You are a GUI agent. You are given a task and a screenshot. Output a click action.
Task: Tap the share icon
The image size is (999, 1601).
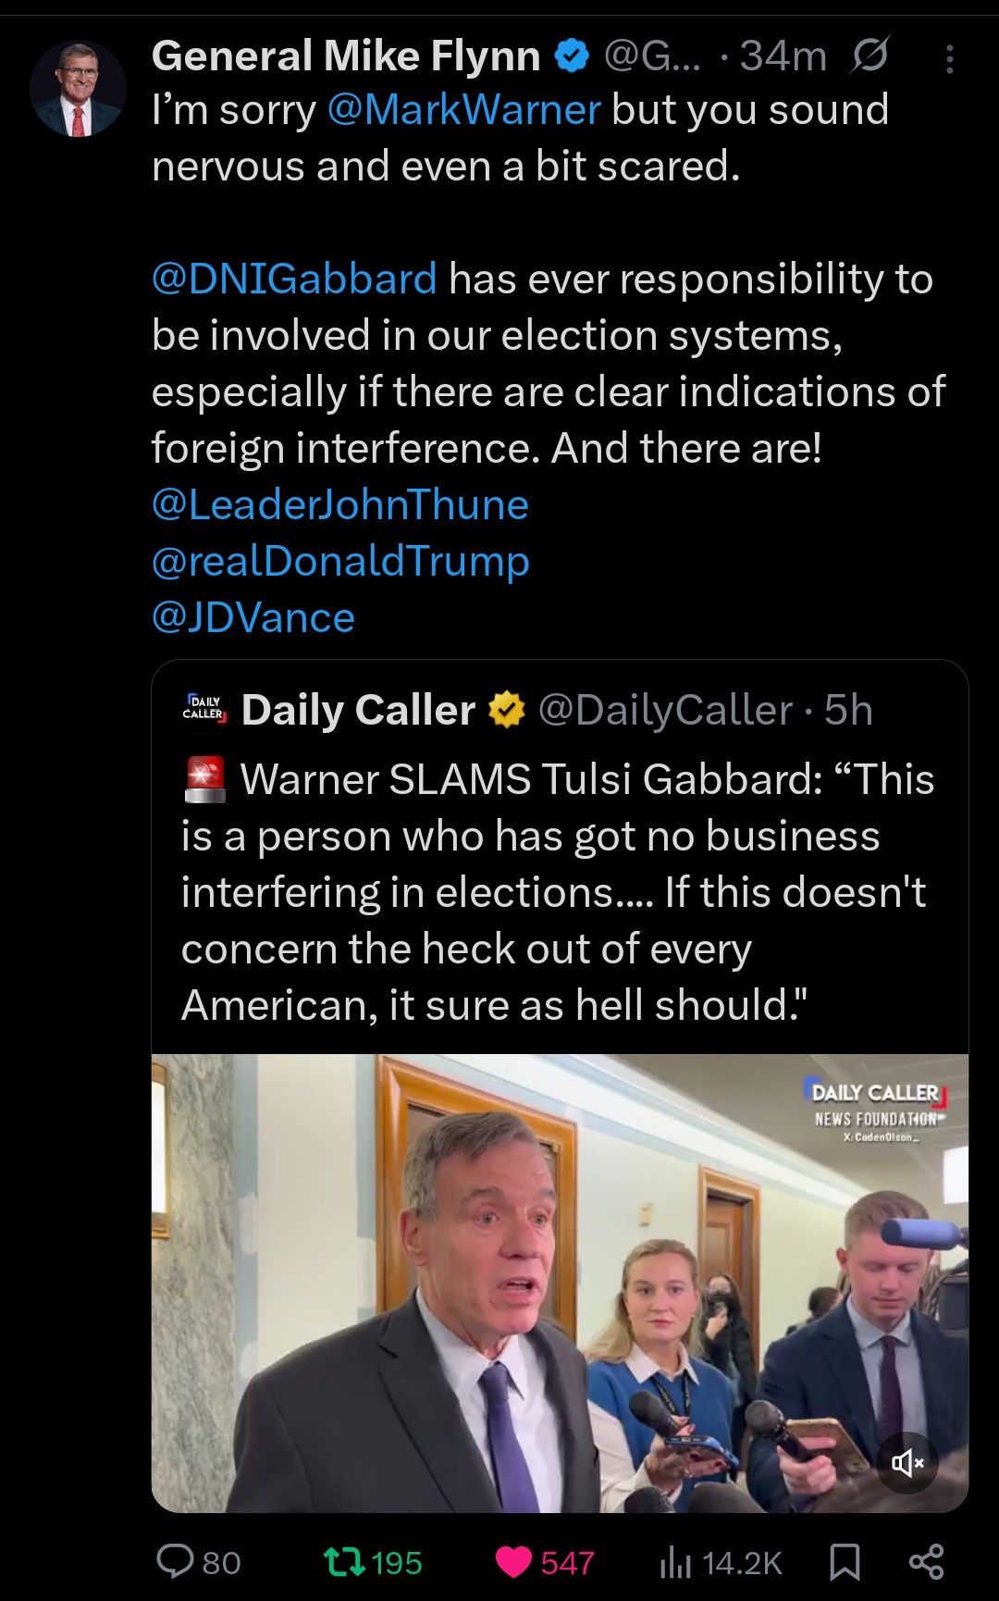[926, 1562]
